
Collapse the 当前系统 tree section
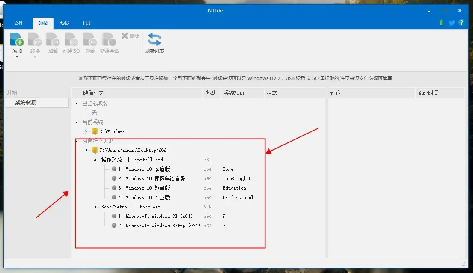pyautogui.click(x=77, y=122)
